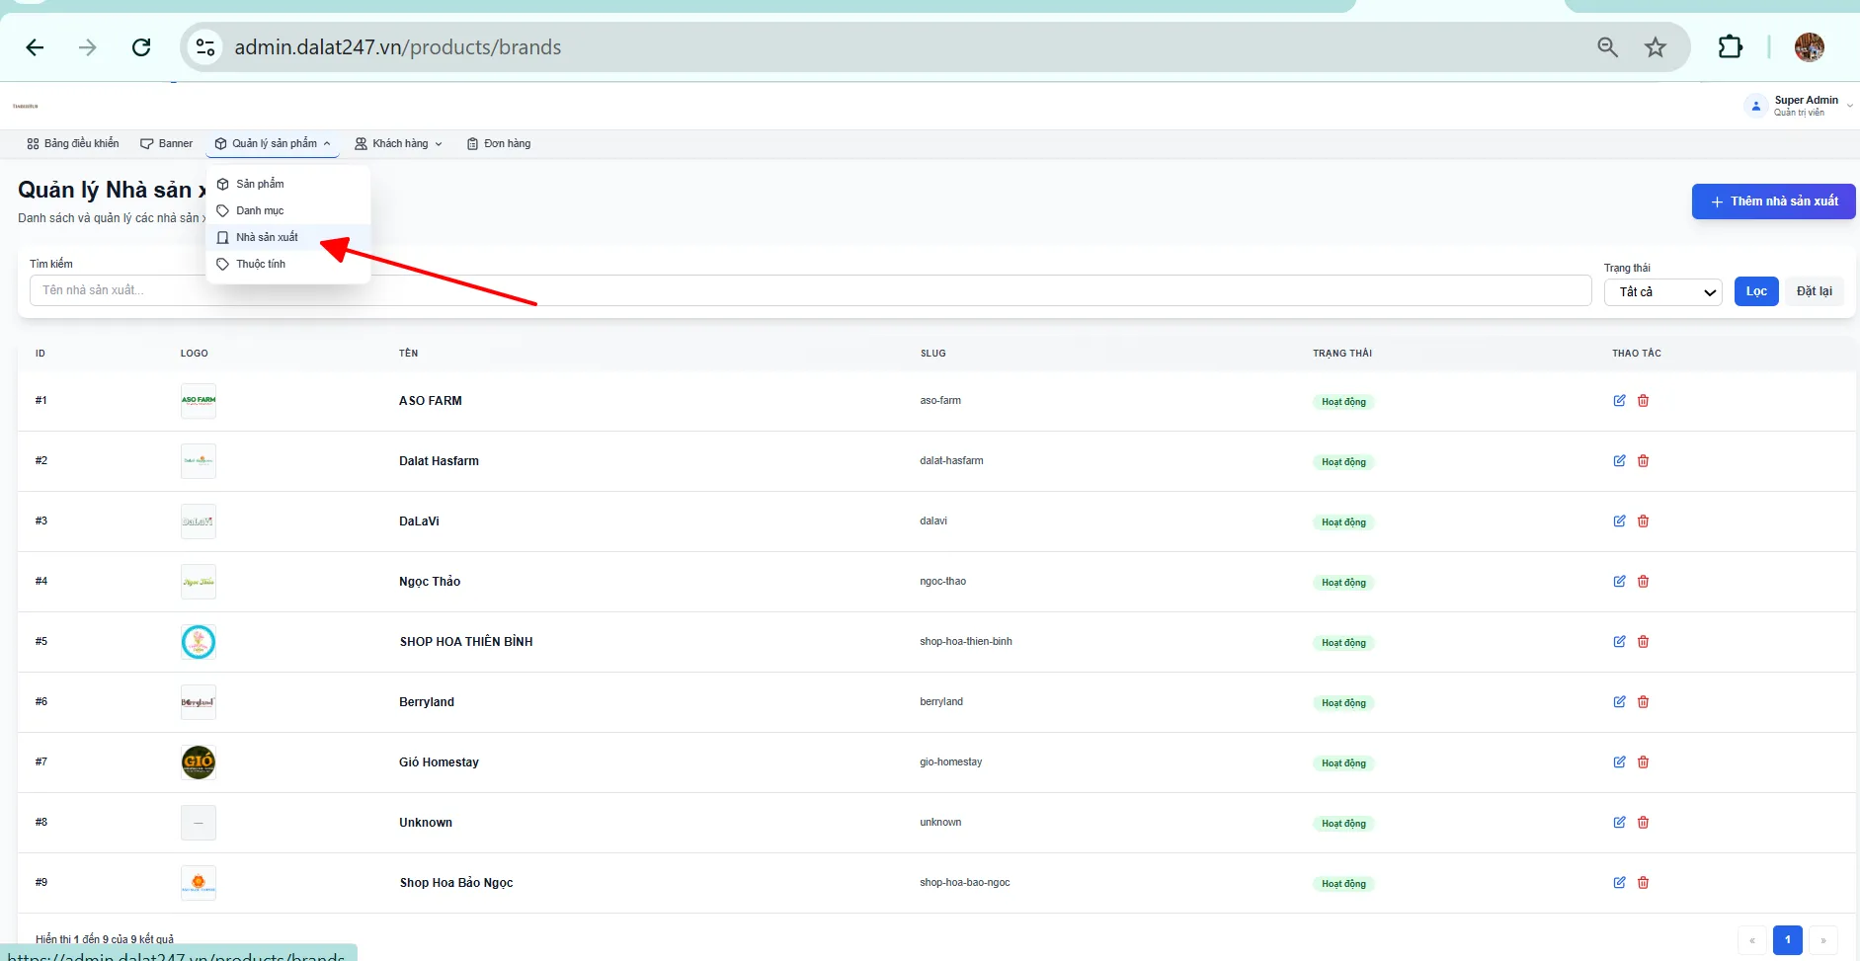This screenshot has height=961, width=1860.
Task: Click Thêm nhà sản xuất button
Action: pos(1773,201)
